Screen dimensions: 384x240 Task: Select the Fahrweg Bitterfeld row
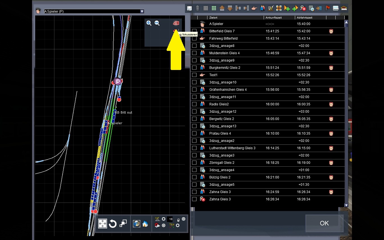[223, 39]
